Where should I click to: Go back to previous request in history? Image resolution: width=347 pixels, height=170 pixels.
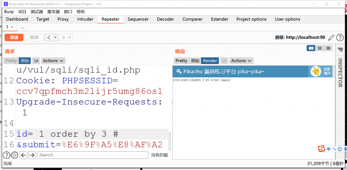[49, 38]
